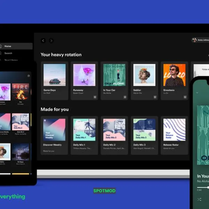Collapse the phone player with the chevron
This screenshot has height=209, width=209.
point(197,93)
